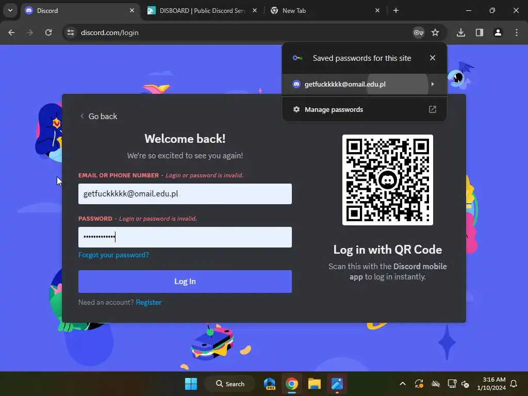Open the clock showing 3:16 AM
This screenshot has height=396, width=528.
point(491,384)
